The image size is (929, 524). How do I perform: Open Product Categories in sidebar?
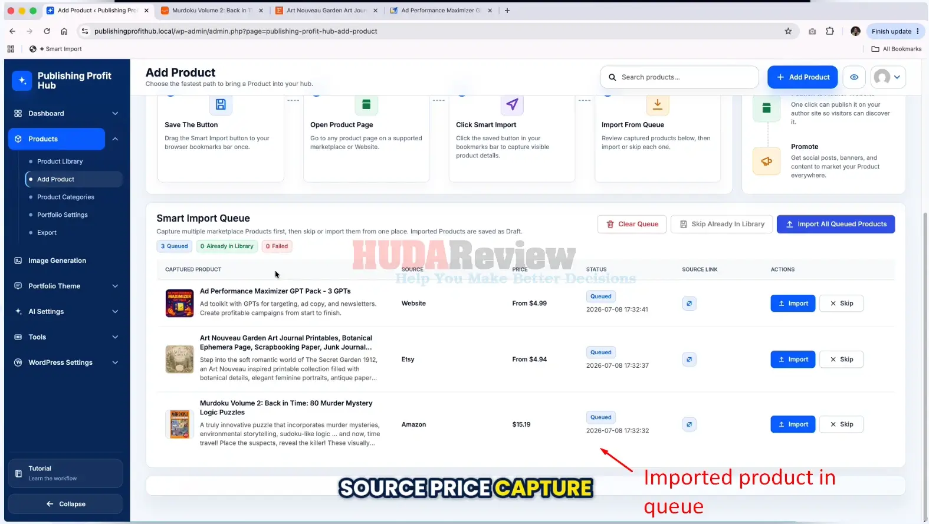(x=65, y=197)
